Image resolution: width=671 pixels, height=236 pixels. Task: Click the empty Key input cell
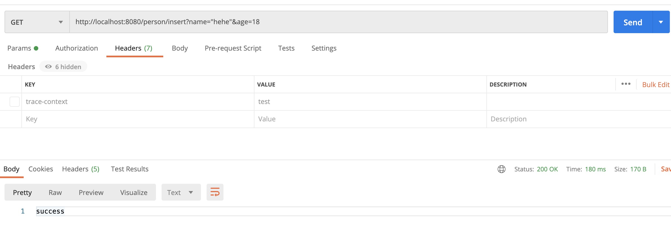pyautogui.click(x=138, y=119)
